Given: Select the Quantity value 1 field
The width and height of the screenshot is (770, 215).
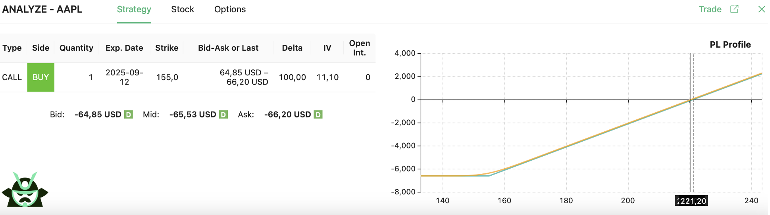Looking at the screenshot, I should (91, 77).
